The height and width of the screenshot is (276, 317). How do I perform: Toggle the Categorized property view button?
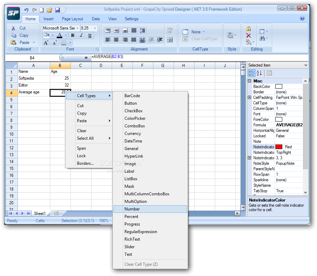[x=251, y=73]
